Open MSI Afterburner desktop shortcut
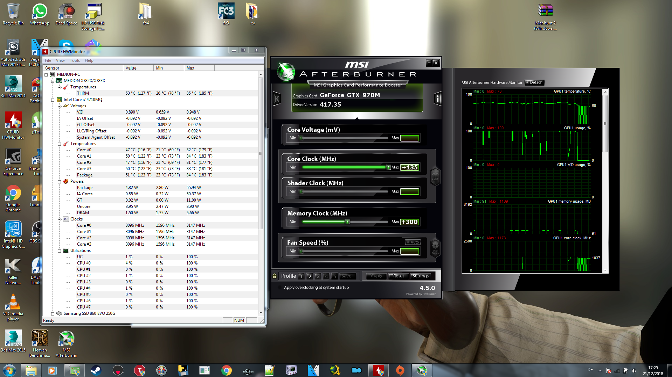672x377 pixels. pyautogui.click(x=66, y=344)
